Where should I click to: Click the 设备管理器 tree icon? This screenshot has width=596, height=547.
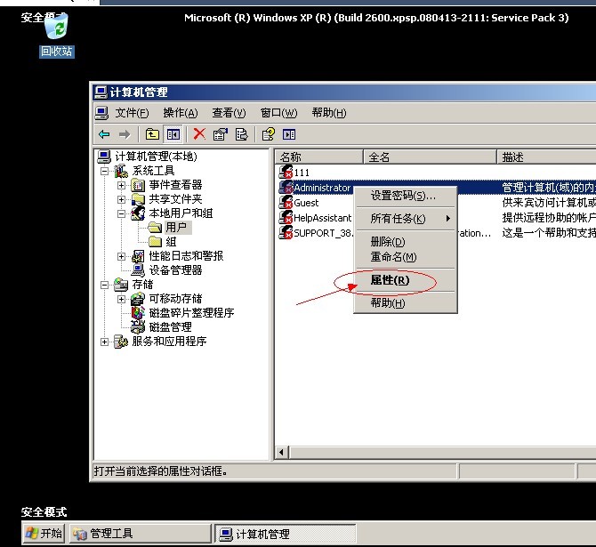(138, 270)
